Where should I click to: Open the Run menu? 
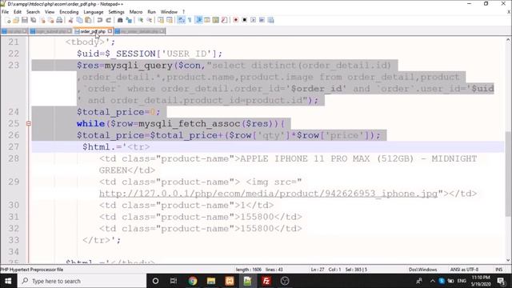click(151, 12)
